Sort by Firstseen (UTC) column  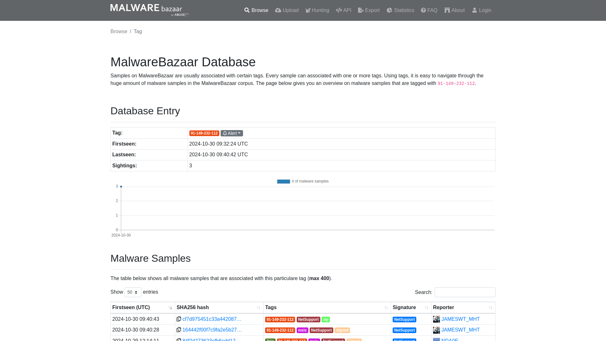[143, 308]
